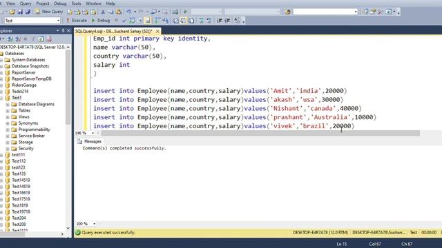Start a New Query
Screen dimensions: 442x248
(49, 12)
